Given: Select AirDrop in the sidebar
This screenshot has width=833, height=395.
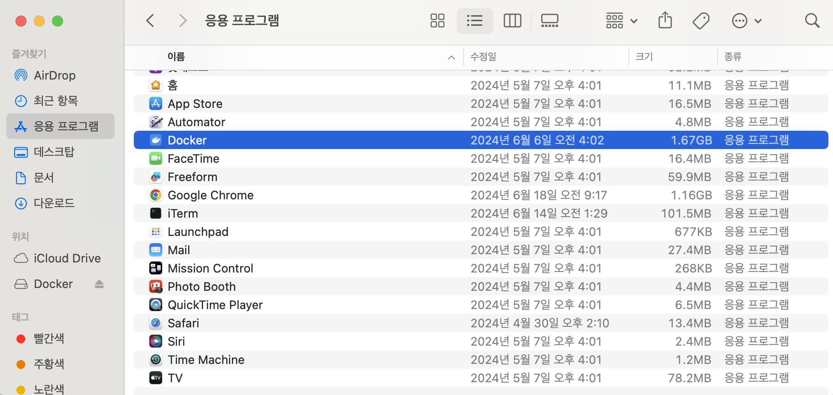Looking at the screenshot, I should [60, 75].
